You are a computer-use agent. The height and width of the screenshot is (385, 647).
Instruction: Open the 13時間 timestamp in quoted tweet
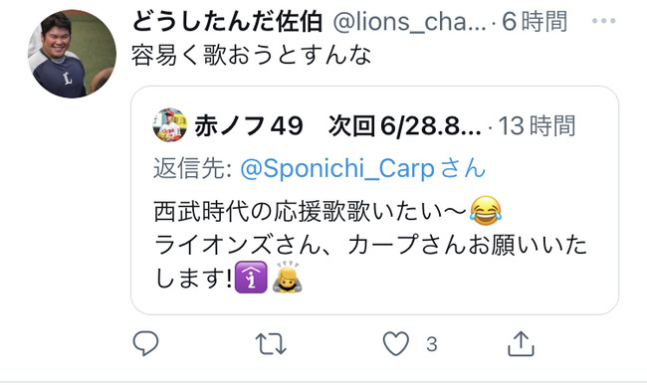(537, 125)
